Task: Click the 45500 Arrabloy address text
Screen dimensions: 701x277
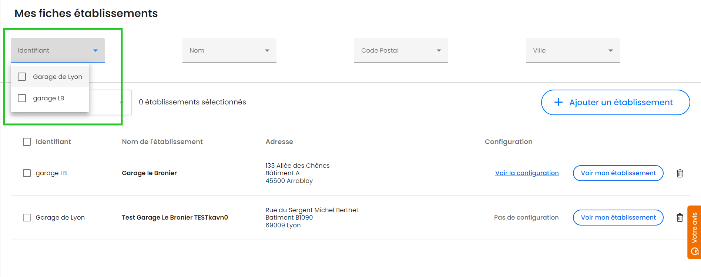Action: pyautogui.click(x=289, y=181)
